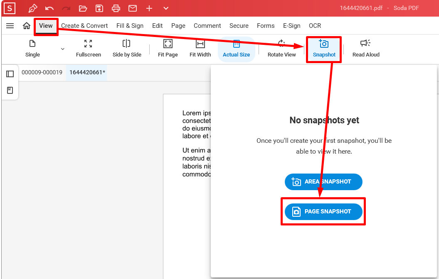Open the Secure tab

pyautogui.click(x=239, y=26)
